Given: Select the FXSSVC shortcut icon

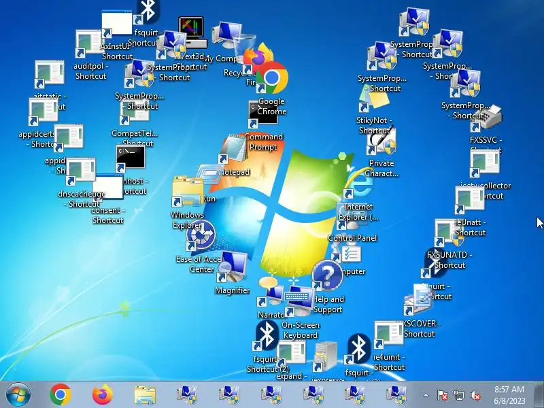Looking at the screenshot, I should click(x=486, y=118).
